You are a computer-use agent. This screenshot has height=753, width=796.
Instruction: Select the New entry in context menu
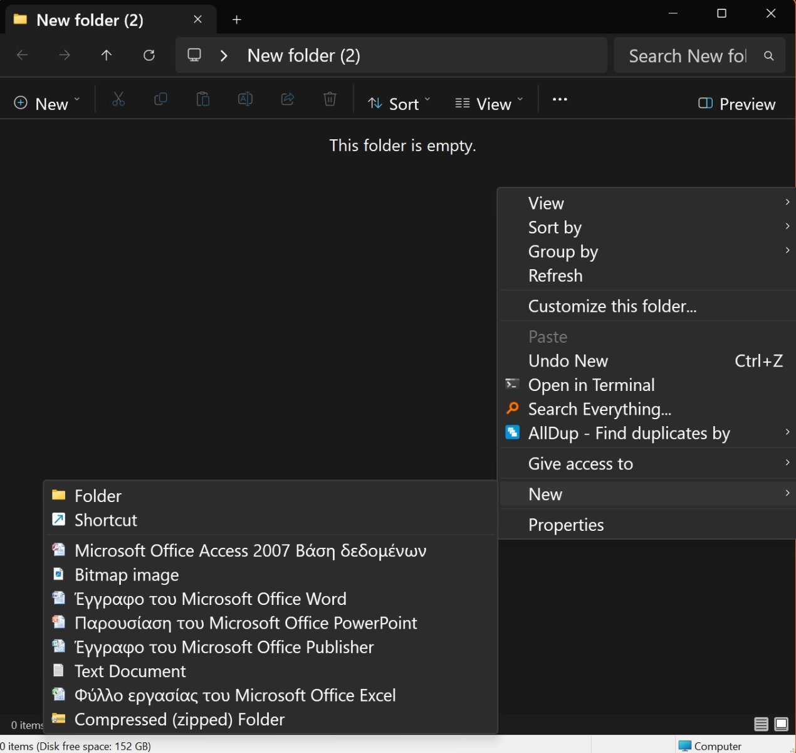(x=647, y=494)
